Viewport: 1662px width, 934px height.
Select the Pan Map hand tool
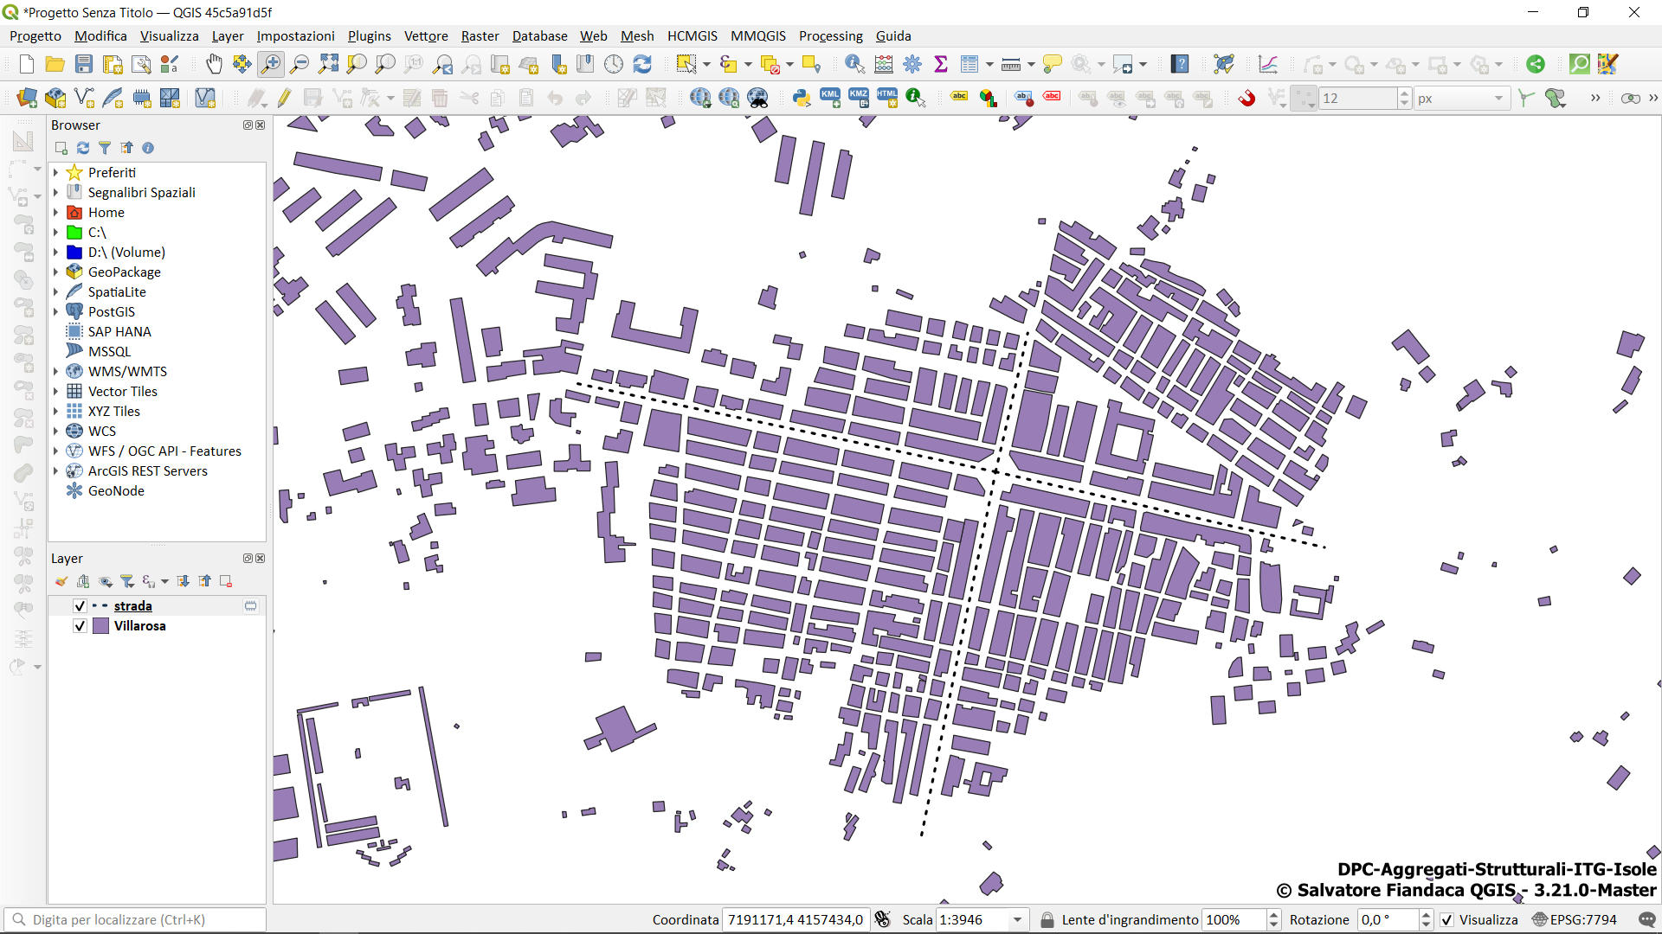(x=214, y=64)
